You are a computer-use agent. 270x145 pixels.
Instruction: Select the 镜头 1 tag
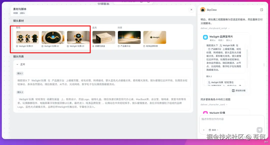click(20, 73)
